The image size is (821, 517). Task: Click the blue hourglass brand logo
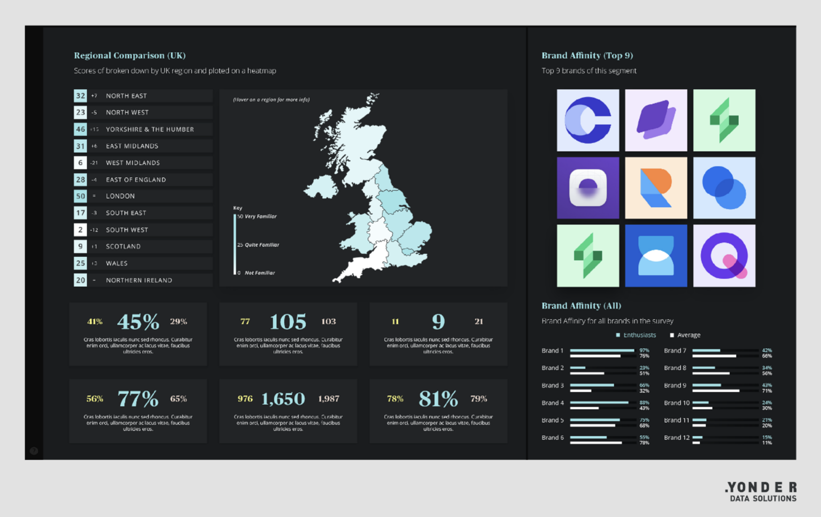pyautogui.click(x=656, y=255)
